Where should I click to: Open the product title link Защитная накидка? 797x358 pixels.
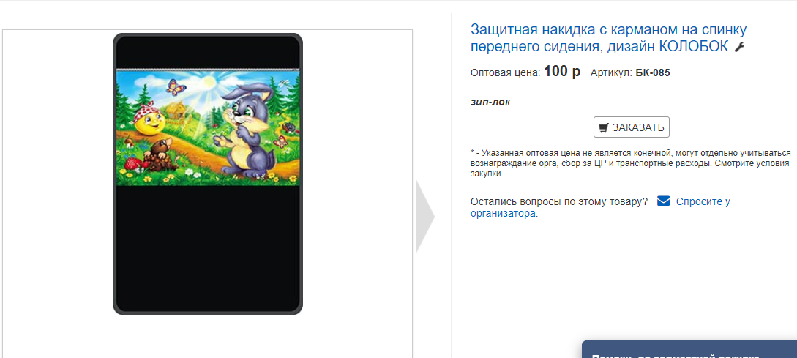(610, 37)
